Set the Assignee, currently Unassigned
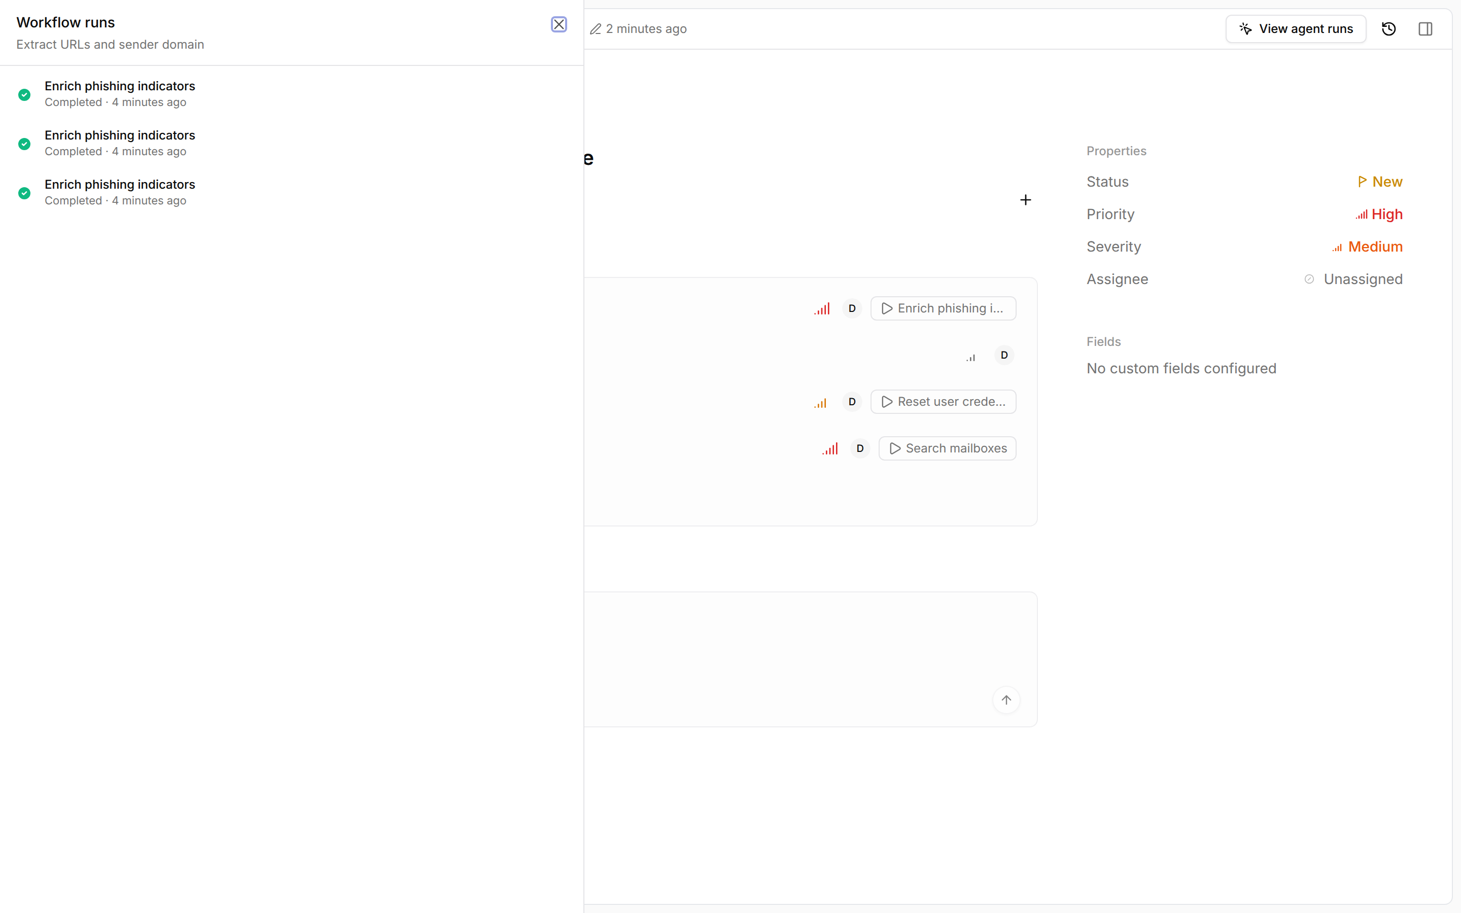1461x913 pixels. 1353,279
